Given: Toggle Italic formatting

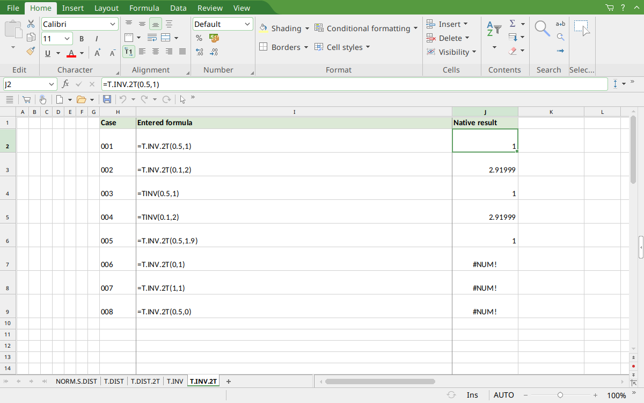Looking at the screenshot, I should pyautogui.click(x=97, y=39).
